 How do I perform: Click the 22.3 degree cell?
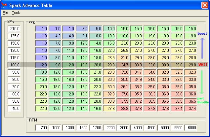pyautogui.click(x=96, y=87)
